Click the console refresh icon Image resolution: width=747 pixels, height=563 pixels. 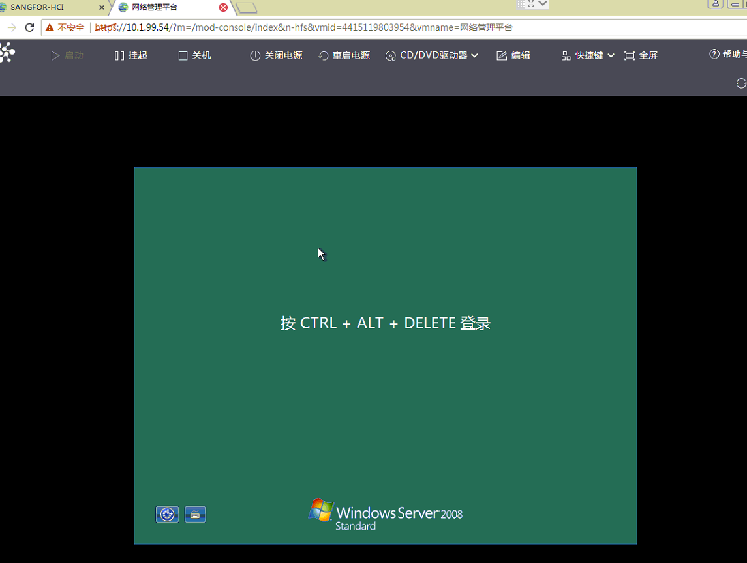pyautogui.click(x=741, y=83)
